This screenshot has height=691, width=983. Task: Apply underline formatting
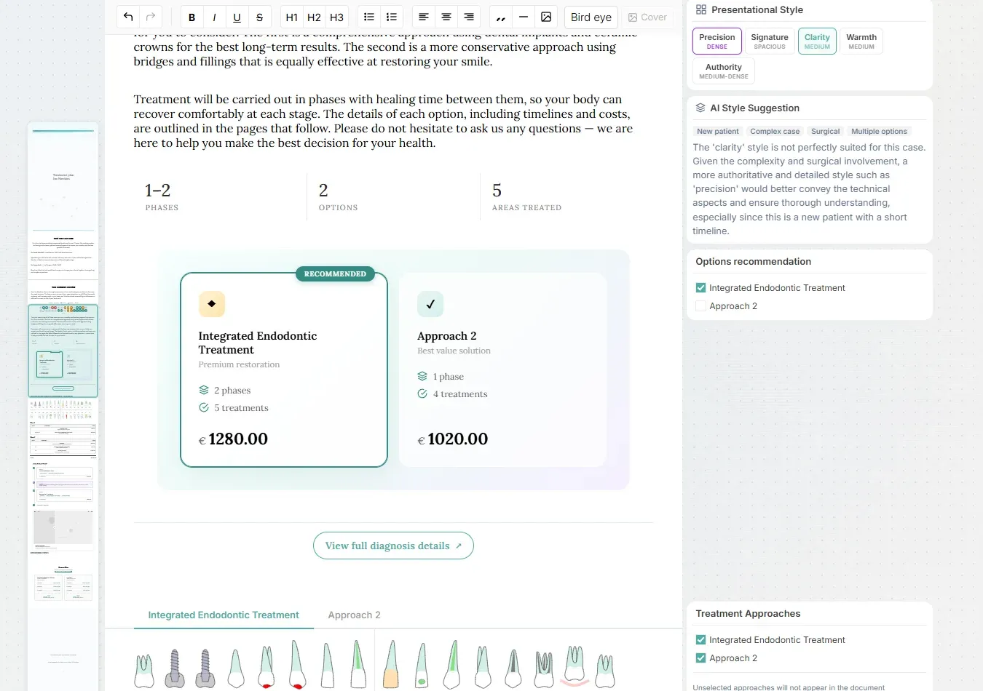(237, 17)
